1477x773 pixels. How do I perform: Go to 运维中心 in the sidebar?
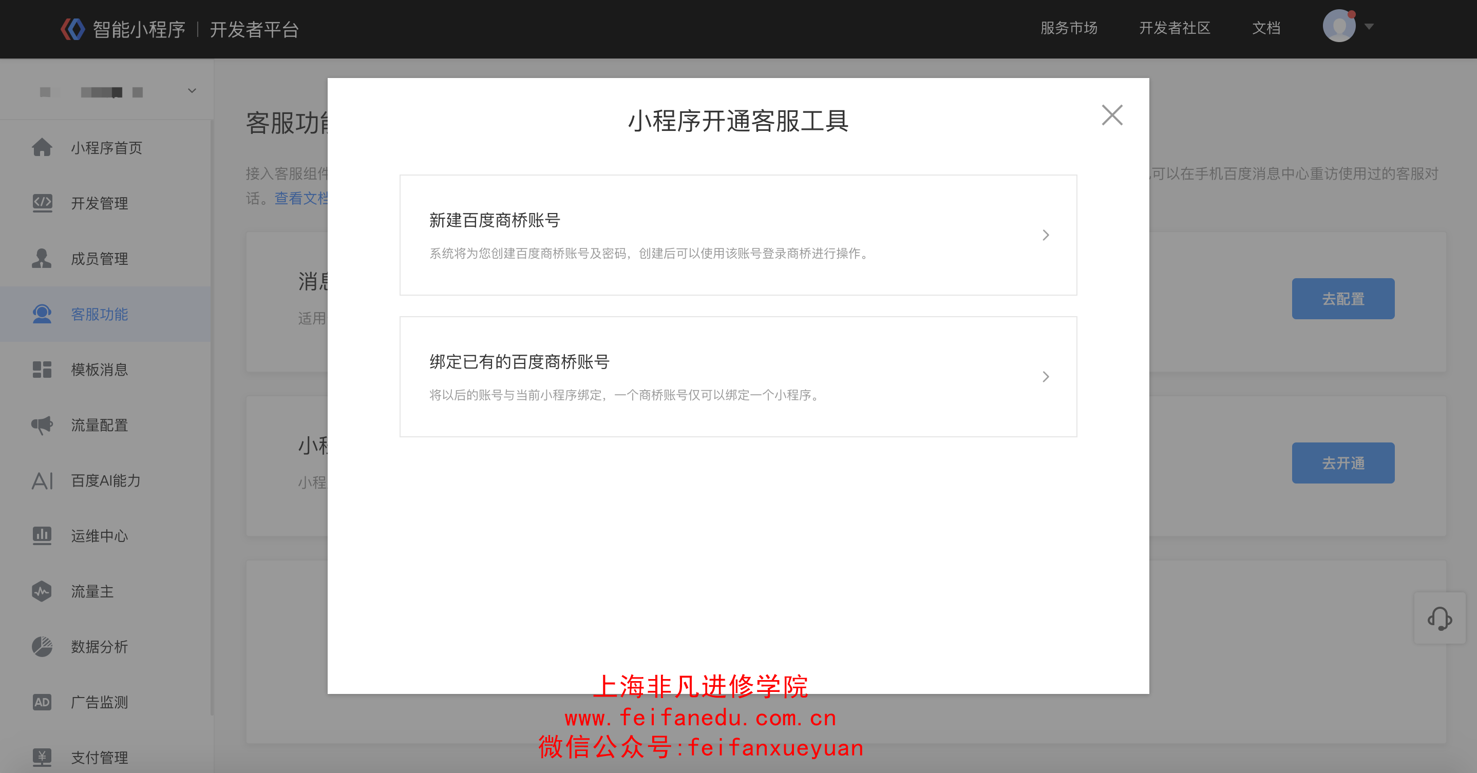click(106, 536)
